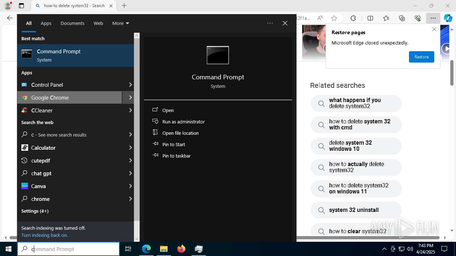Open search panel options ellipsis menu

click(270, 23)
